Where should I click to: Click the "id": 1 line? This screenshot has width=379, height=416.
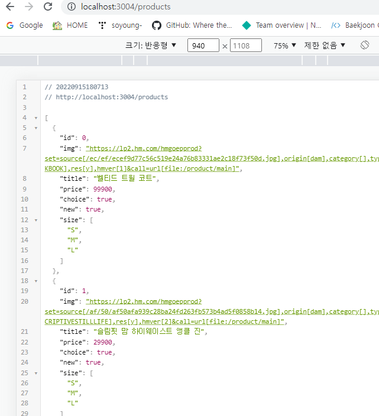click(74, 291)
